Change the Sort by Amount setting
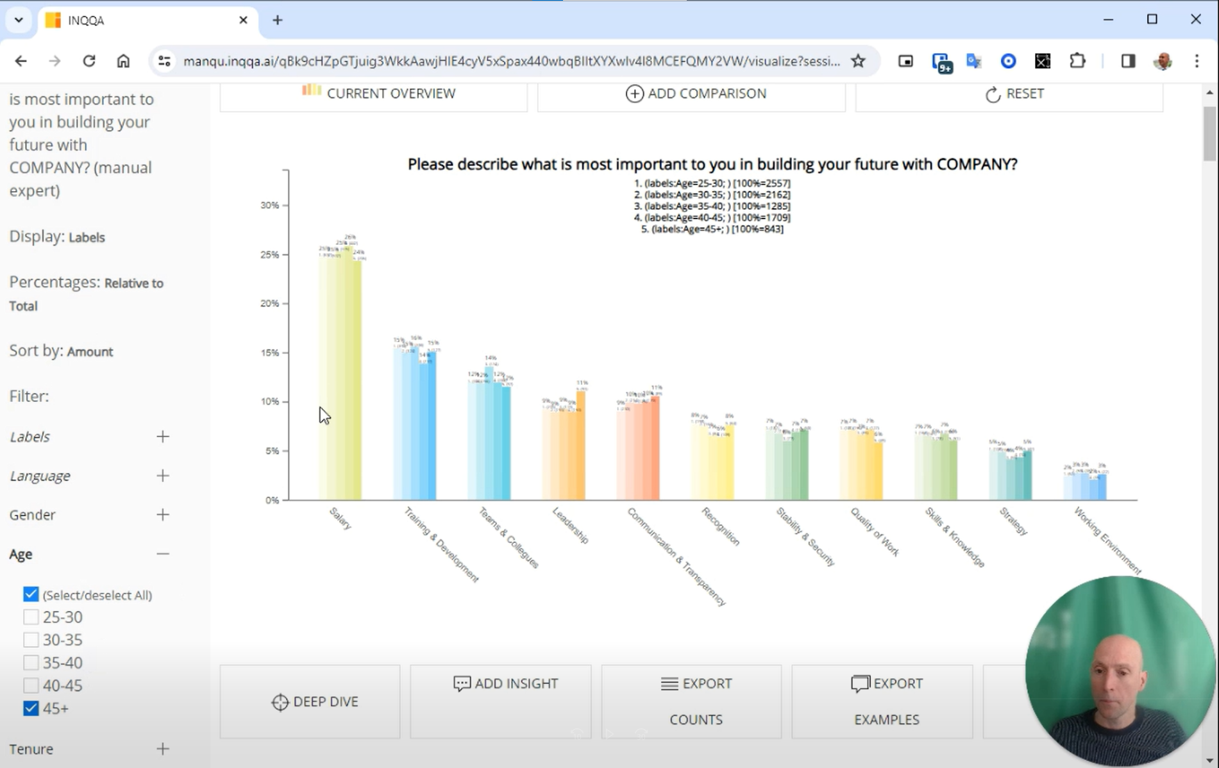 pyautogui.click(x=90, y=352)
